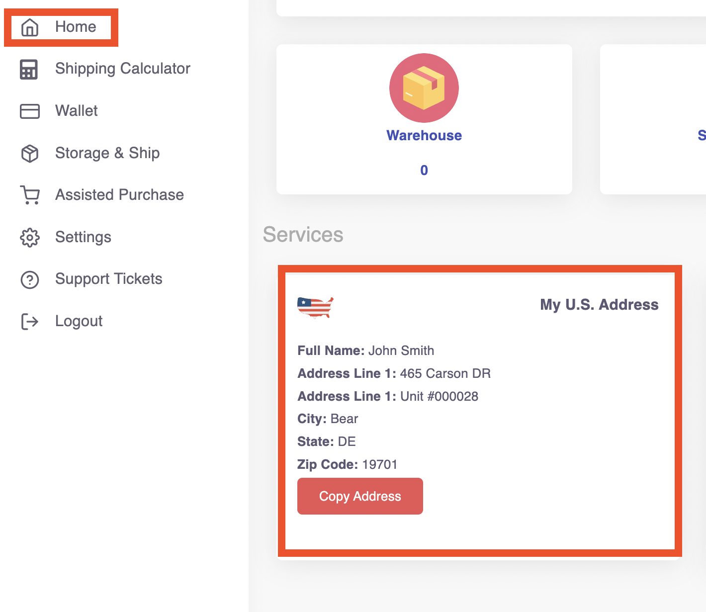The width and height of the screenshot is (706, 612).
Task: Open the Warehouse label link
Action: (x=424, y=135)
